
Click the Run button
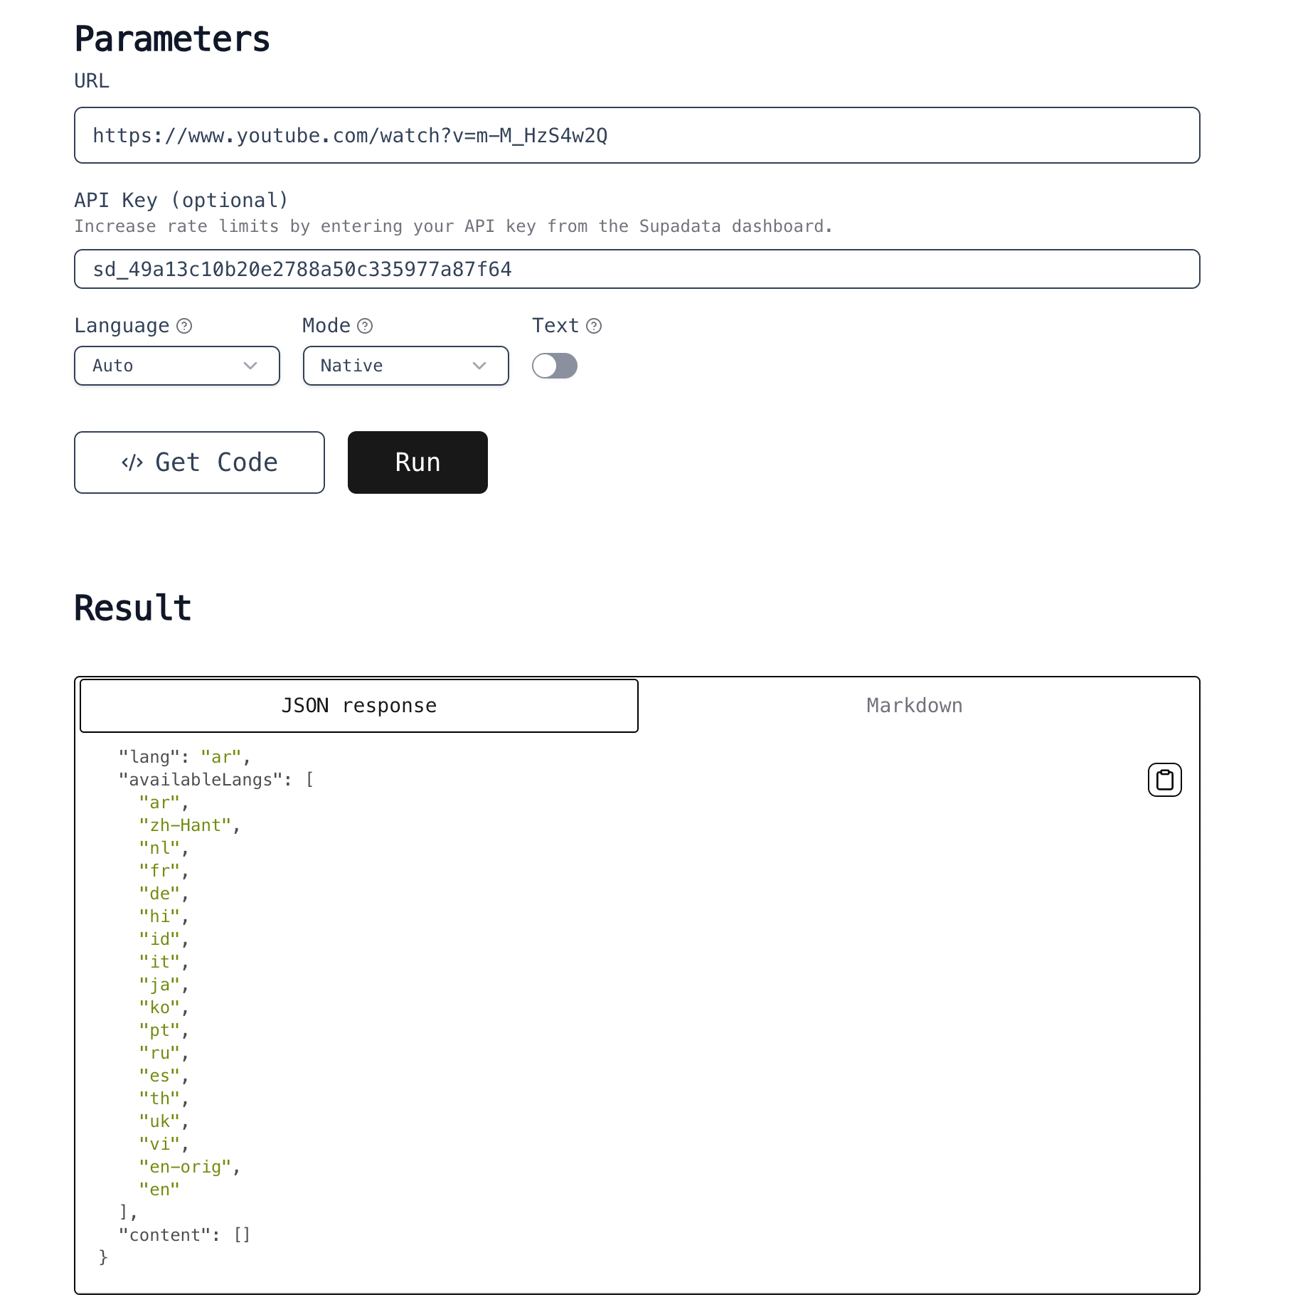[x=417, y=462]
